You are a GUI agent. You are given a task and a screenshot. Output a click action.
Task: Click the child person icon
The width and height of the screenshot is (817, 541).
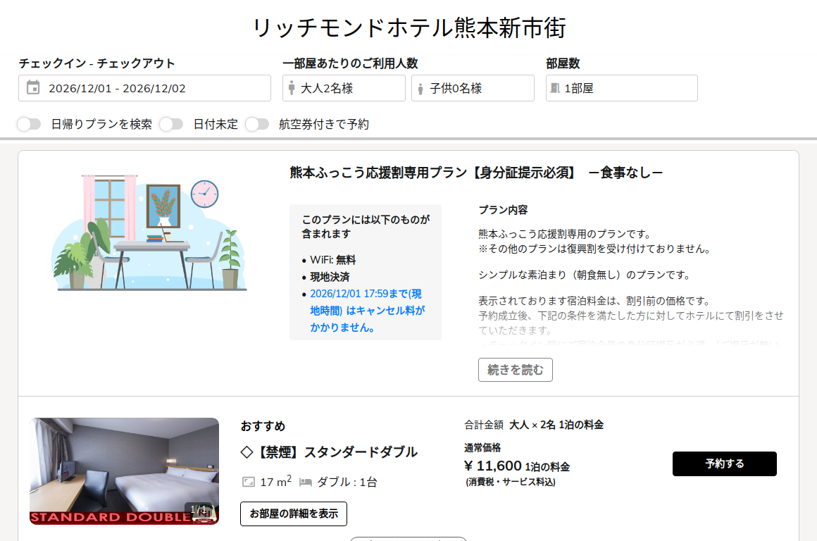tap(420, 89)
